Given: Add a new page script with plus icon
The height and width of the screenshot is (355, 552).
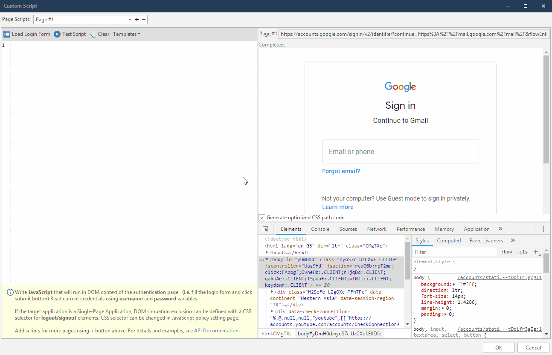Looking at the screenshot, I should point(137,19).
